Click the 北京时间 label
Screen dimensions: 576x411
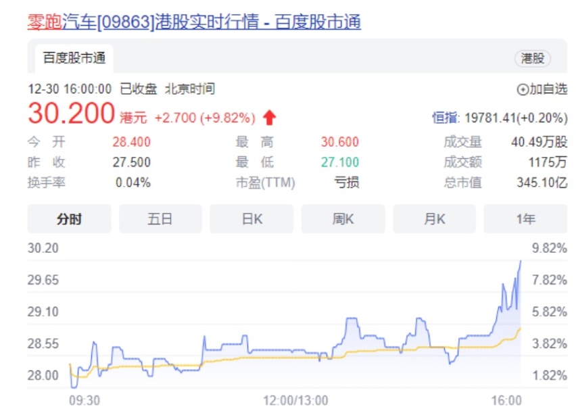pos(190,89)
